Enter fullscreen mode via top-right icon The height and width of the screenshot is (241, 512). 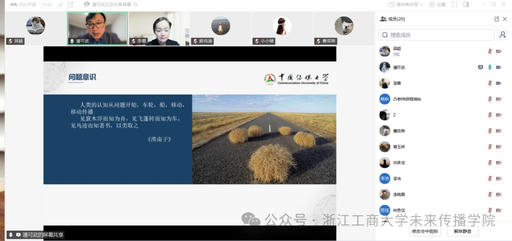(x=454, y=4)
